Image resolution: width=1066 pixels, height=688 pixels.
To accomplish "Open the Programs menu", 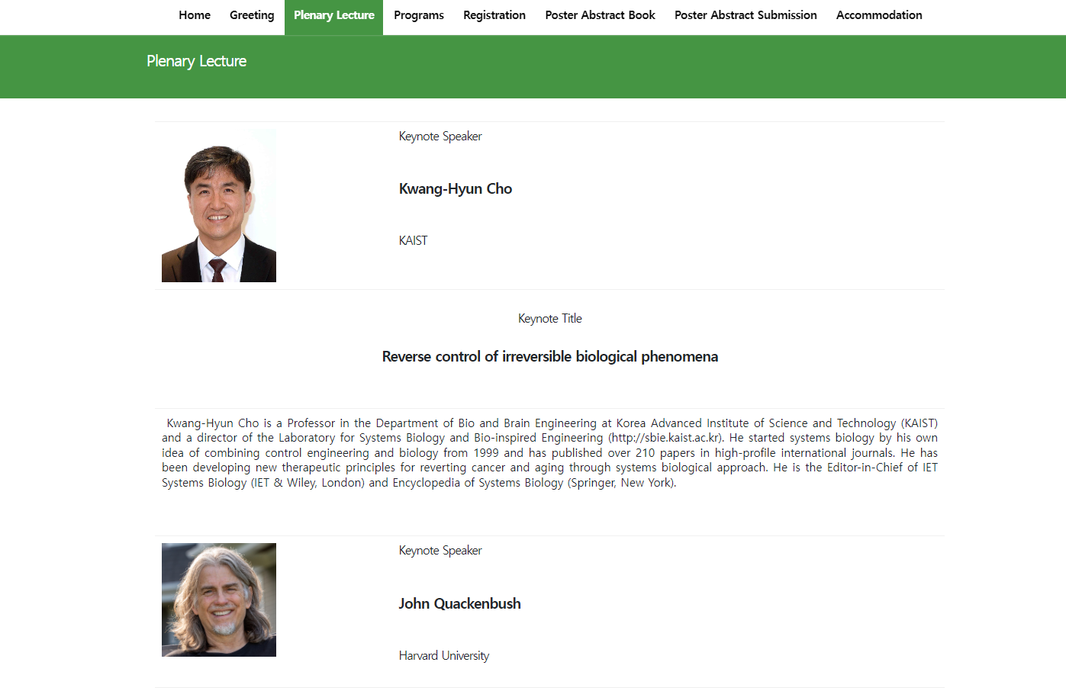I will (419, 15).
